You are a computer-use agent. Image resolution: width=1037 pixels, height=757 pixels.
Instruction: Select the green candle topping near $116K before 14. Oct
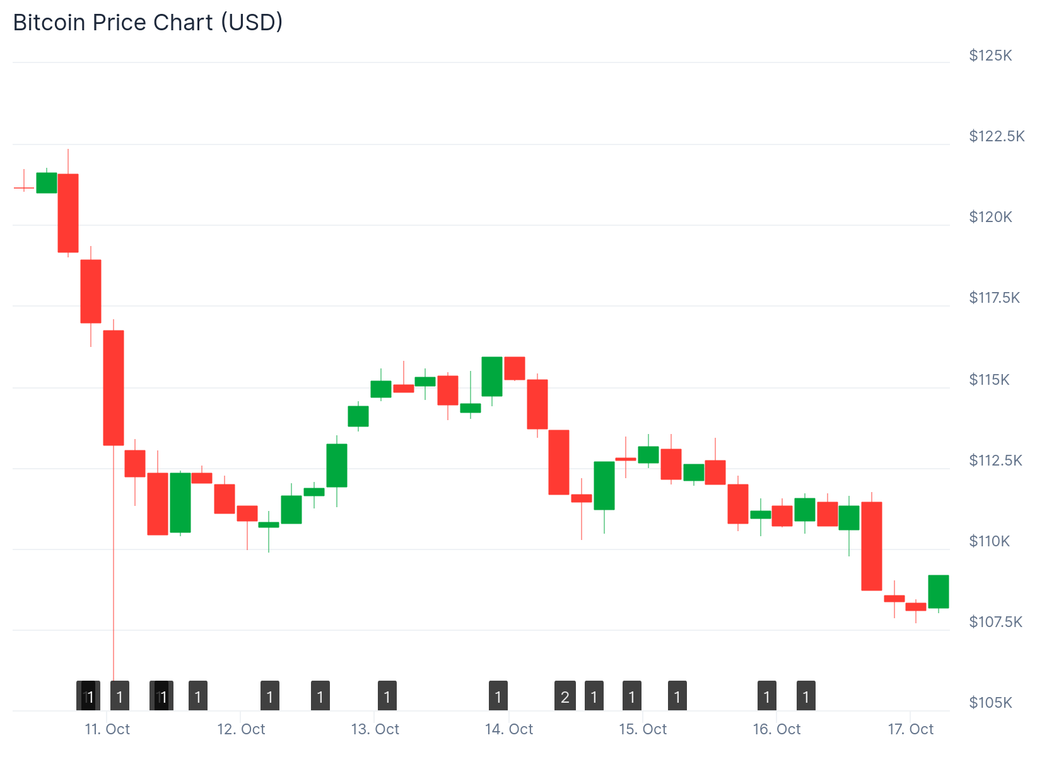(492, 377)
